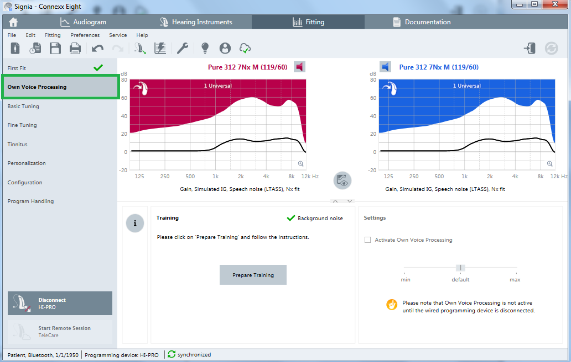Click the end session exit icon

coord(530,48)
